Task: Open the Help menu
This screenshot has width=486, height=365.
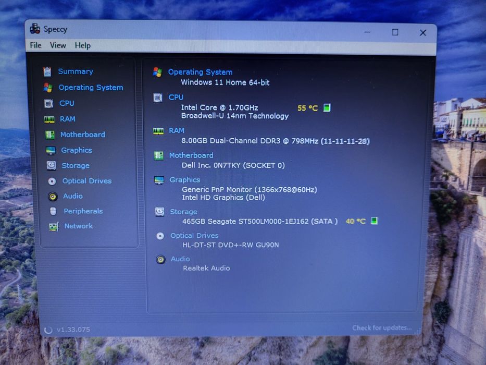Action: 83,46
